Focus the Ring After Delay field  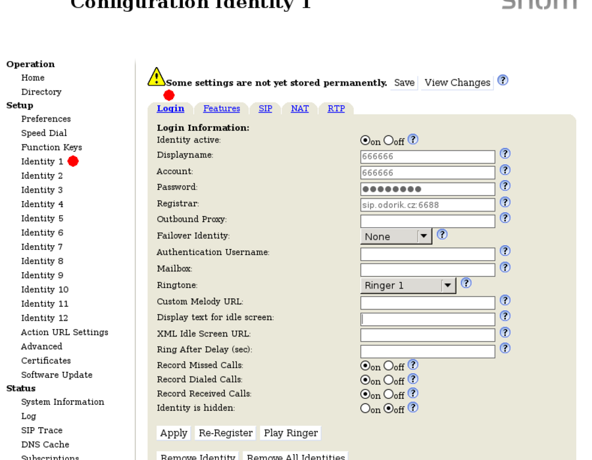pyautogui.click(x=428, y=352)
